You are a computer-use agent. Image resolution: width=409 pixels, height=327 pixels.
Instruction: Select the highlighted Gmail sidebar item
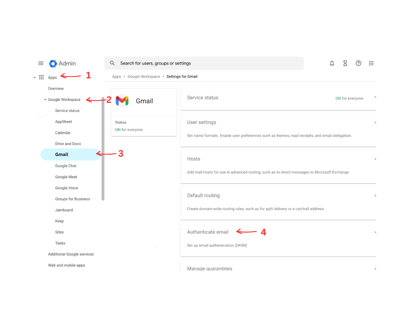[x=71, y=154]
